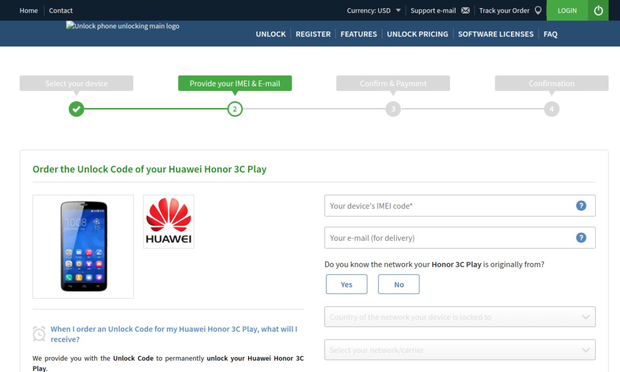Click the alarm clock icon beside the question

click(39, 334)
